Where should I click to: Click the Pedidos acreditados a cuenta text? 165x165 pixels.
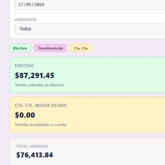click(40, 125)
